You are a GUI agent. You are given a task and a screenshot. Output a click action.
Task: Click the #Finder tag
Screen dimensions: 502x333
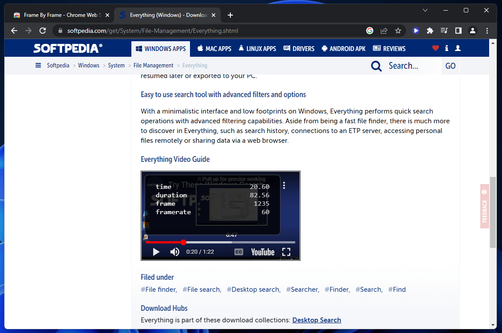tap(337, 290)
